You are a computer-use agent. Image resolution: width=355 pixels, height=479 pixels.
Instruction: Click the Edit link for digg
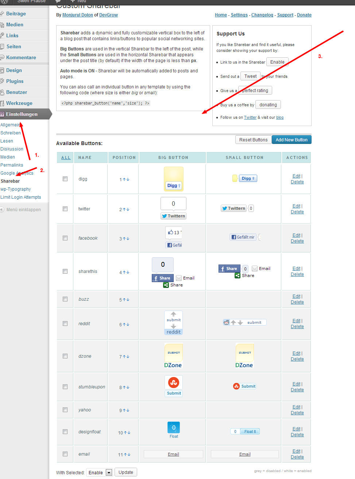pyautogui.click(x=296, y=176)
